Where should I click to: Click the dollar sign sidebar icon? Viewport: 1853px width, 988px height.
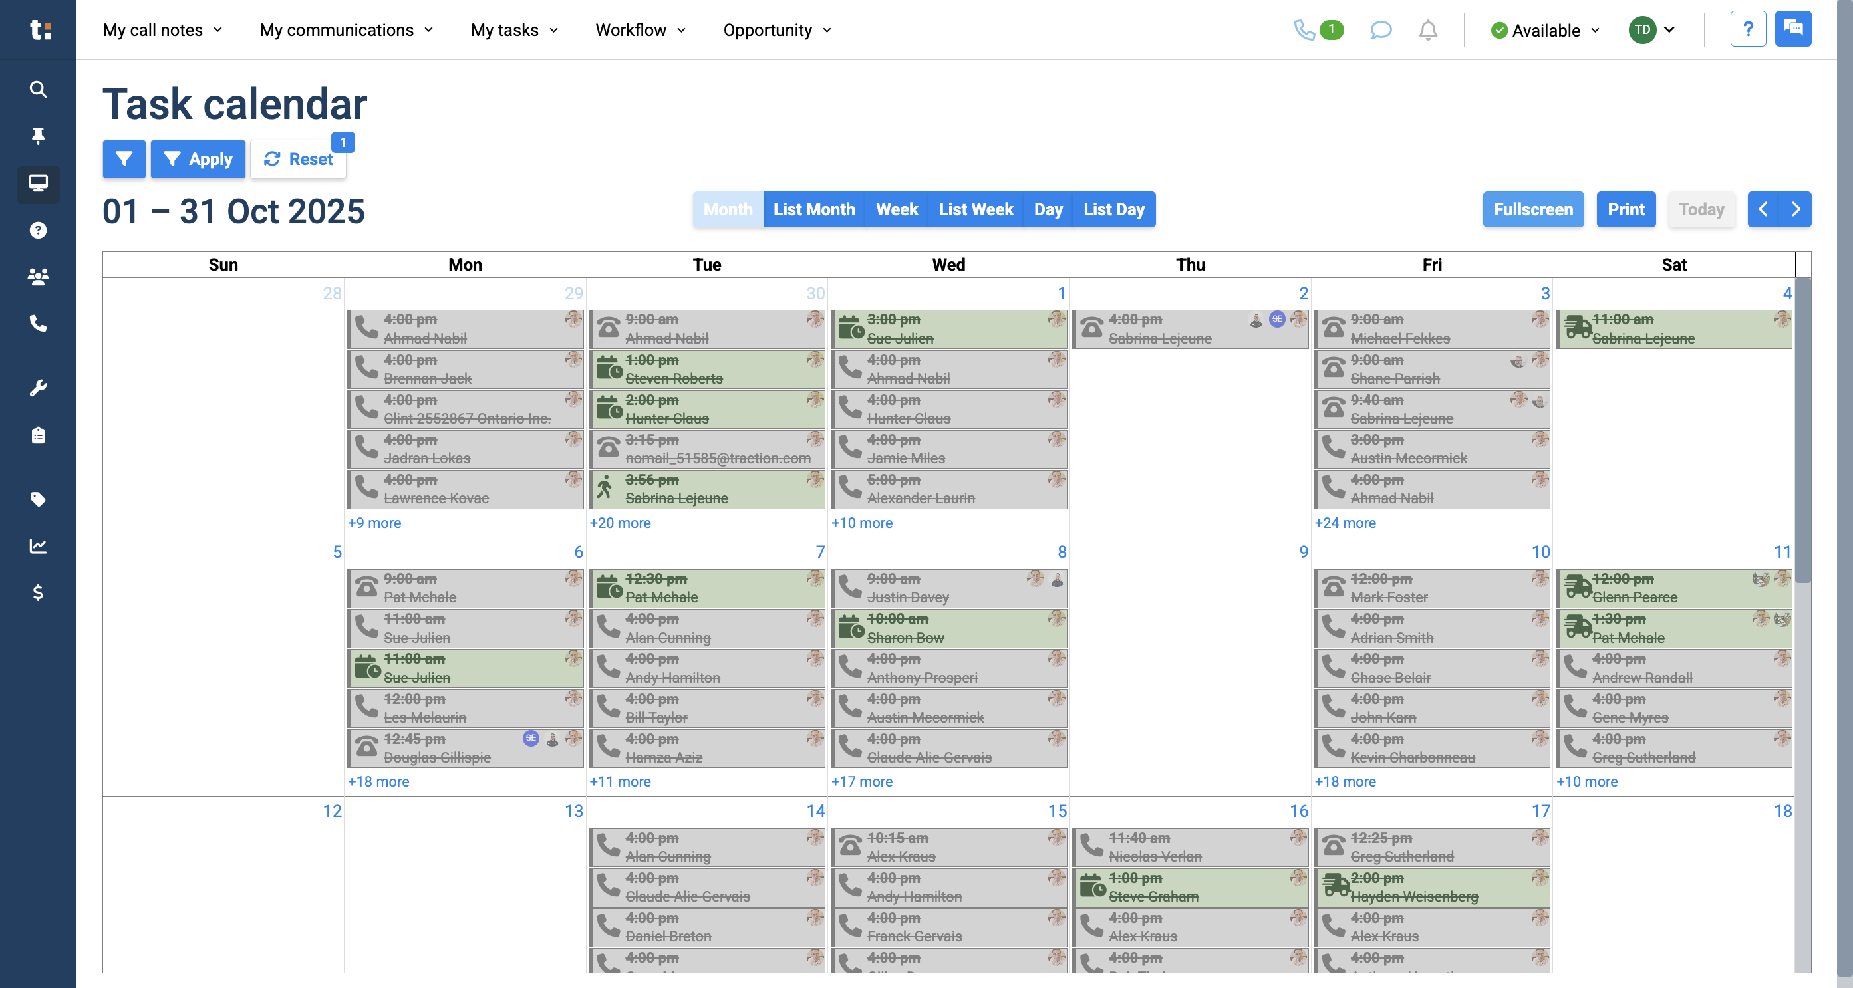coord(38,592)
